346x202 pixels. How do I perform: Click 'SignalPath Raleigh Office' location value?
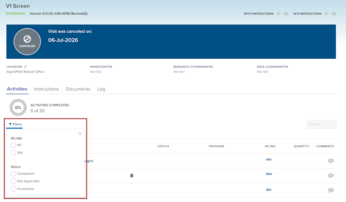[25, 72]
